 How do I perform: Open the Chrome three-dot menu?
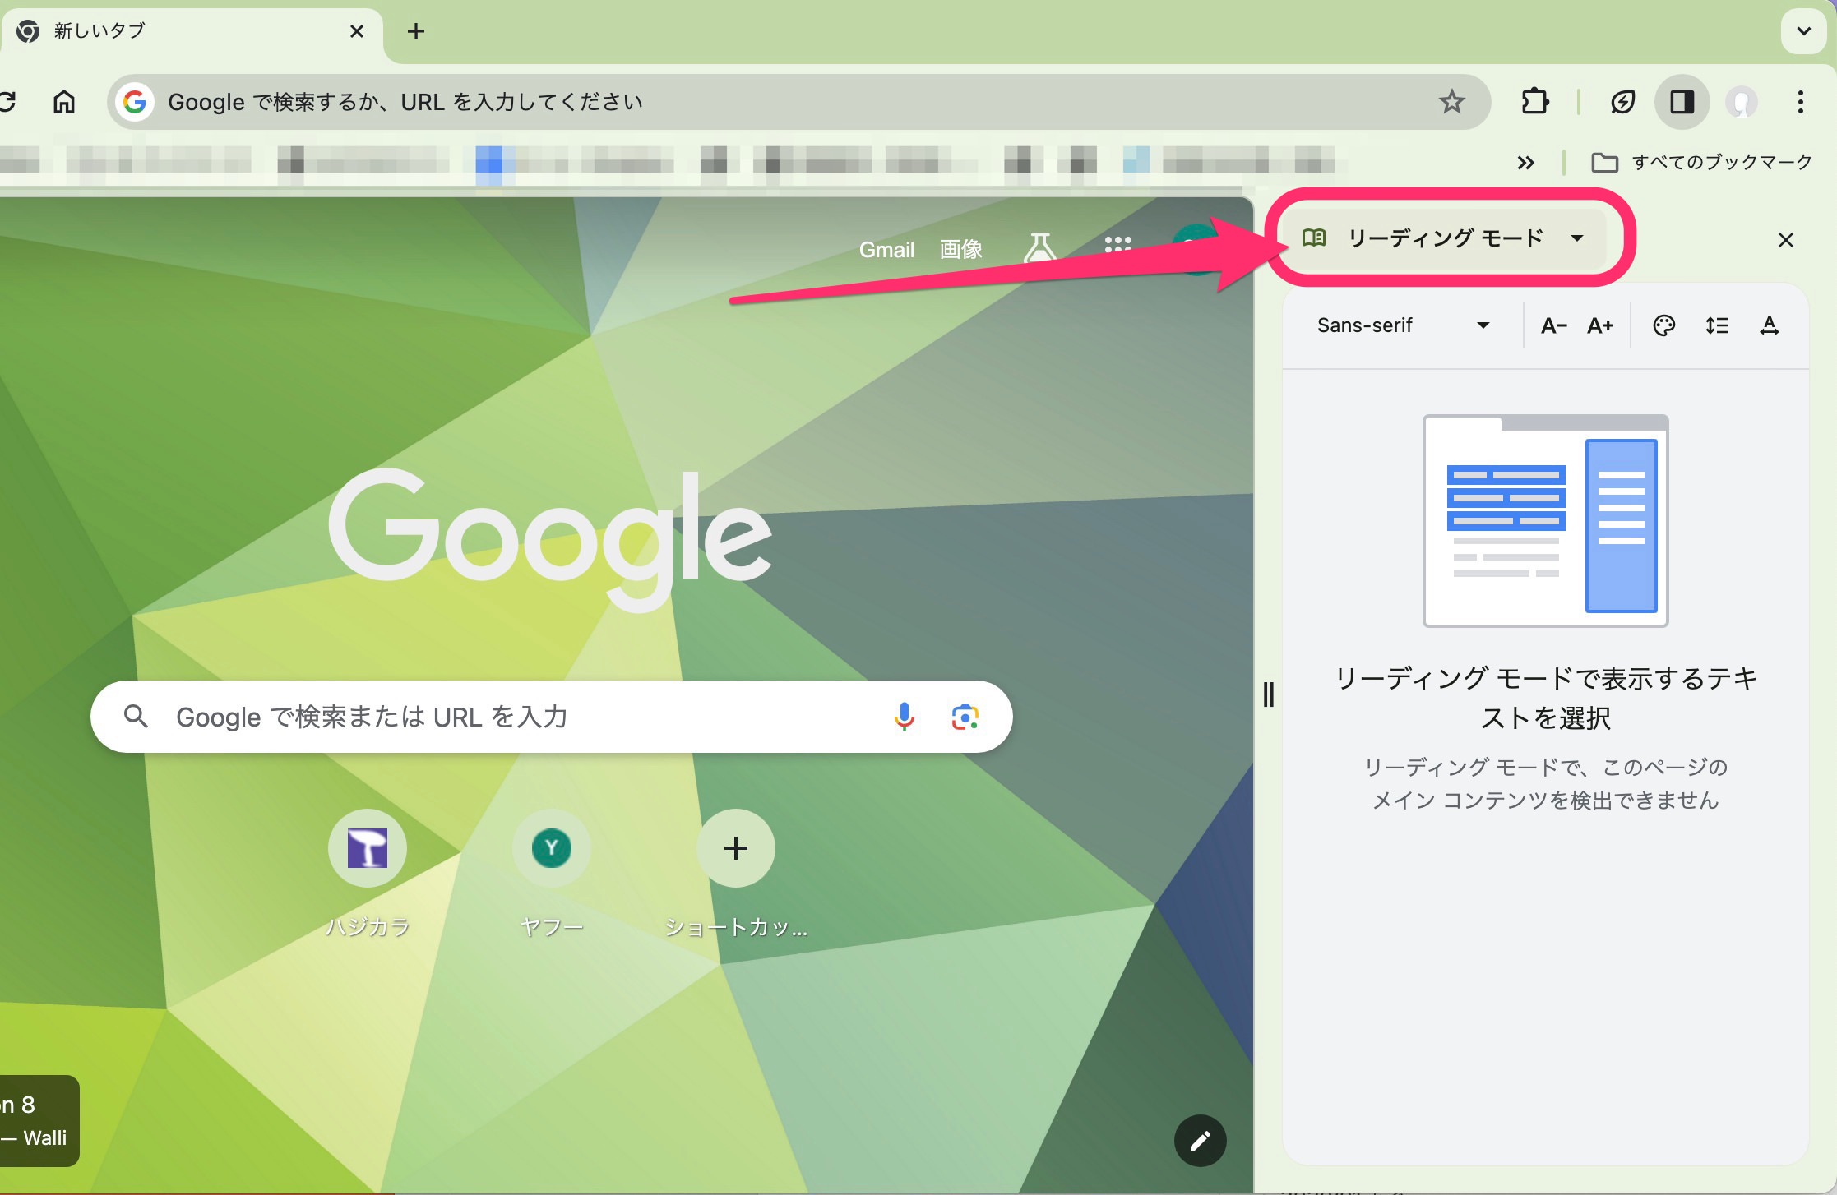[x=1801, y=102]
